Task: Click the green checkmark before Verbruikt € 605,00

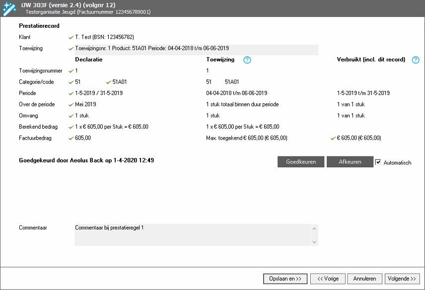Action: coord(333,138)
